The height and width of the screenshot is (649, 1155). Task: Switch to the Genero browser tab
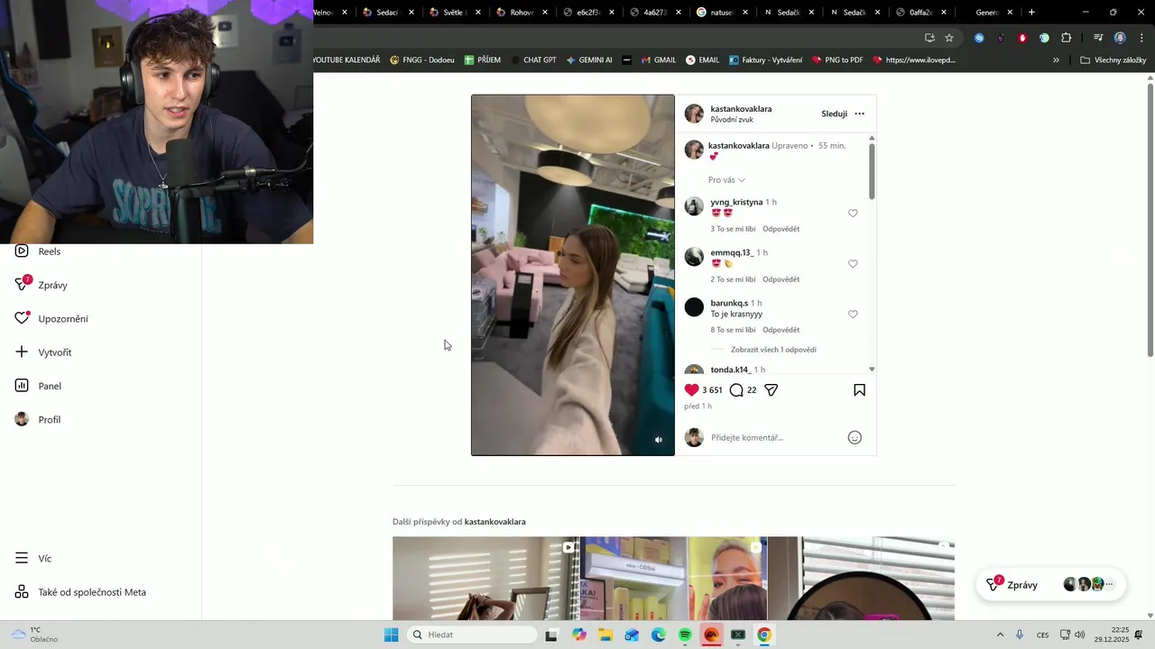tap(987, 13)
